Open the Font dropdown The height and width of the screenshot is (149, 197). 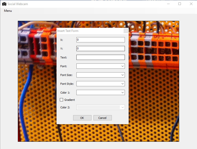coord(101,66)
